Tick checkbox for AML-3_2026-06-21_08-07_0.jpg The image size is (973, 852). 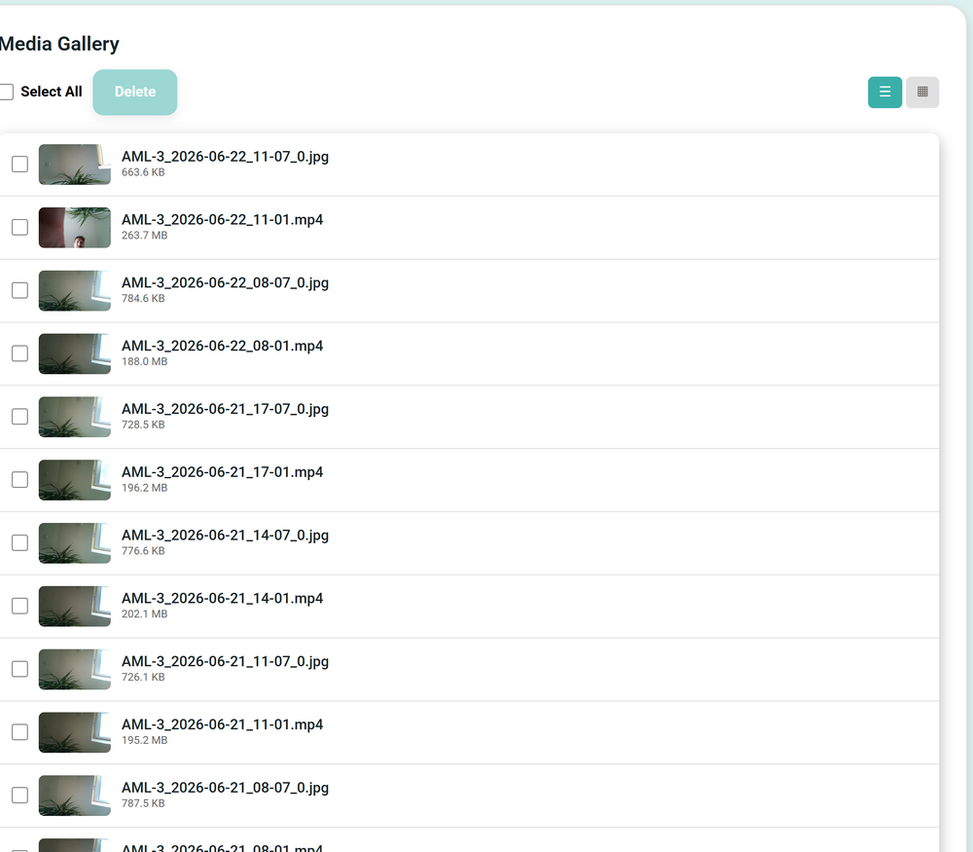[19, 795]
